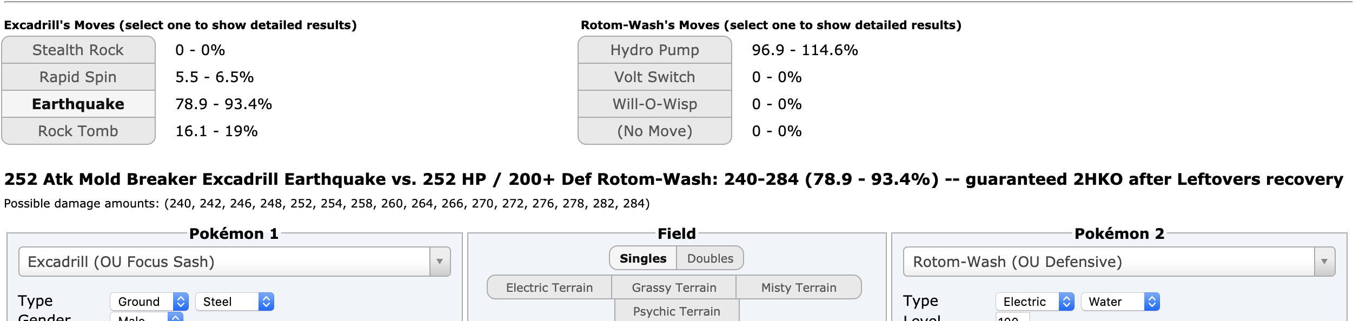Select Rotom-Wash's Hydro Pump move
The image size is (1366, 321).
(x=655, y=50)
